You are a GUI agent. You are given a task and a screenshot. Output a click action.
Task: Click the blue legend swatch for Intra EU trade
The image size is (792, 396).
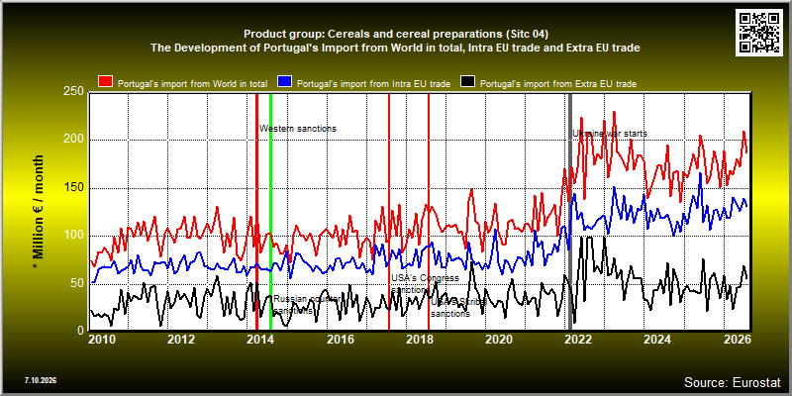[285, 82]
